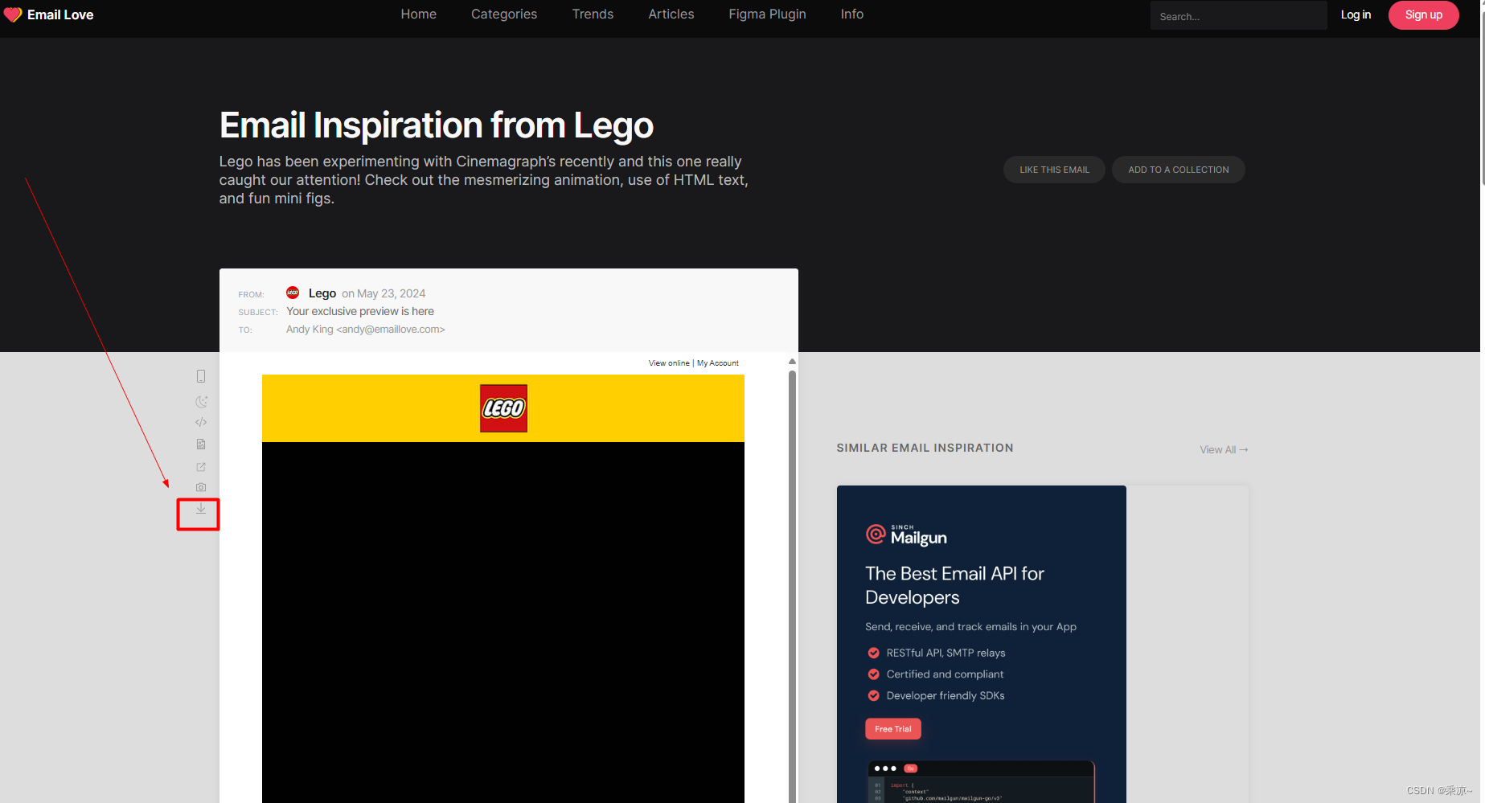Click 'Andy King <andy@emaillove.com>' recipient text
The width and height of the screenshot is (1485, 803).
366,330
